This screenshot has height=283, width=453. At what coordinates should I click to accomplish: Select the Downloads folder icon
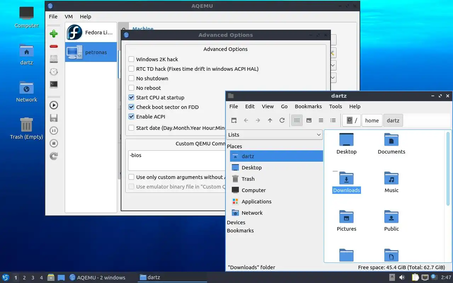pos(346,178)
